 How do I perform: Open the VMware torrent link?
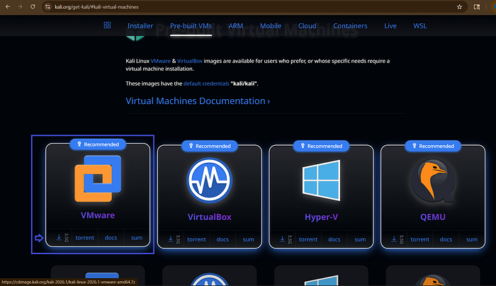click(85, 238)
